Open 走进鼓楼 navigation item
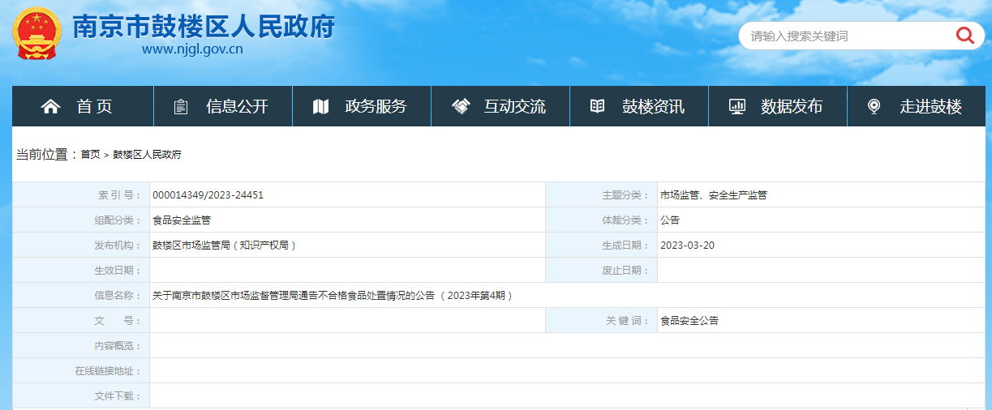 930,107
